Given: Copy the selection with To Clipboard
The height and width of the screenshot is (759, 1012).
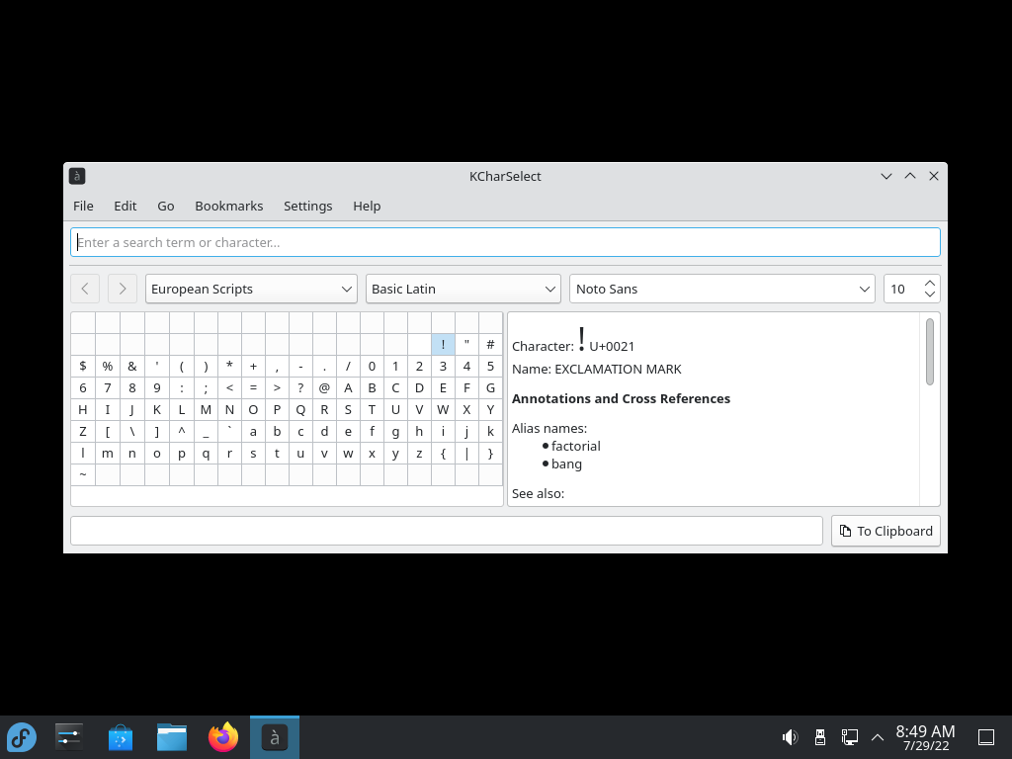Looking at the screenshot, I should pyautogui.click(x=885, y=531).
